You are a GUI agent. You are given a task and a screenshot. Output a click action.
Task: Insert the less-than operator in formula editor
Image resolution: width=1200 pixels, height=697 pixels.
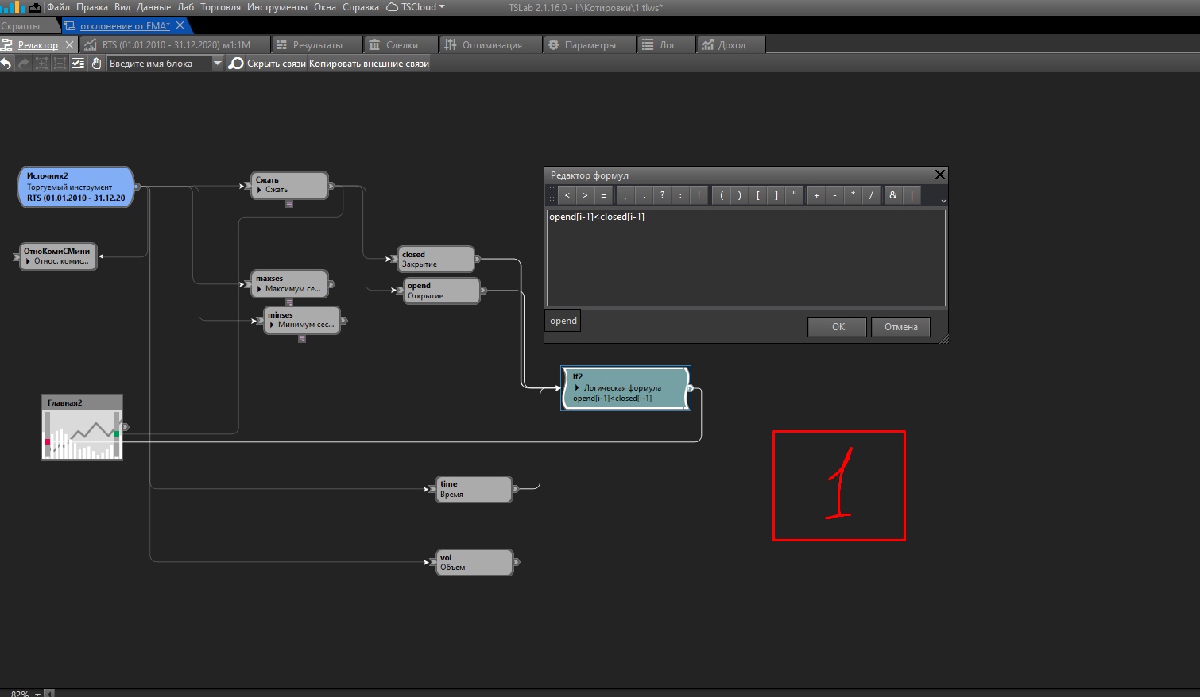567,195
